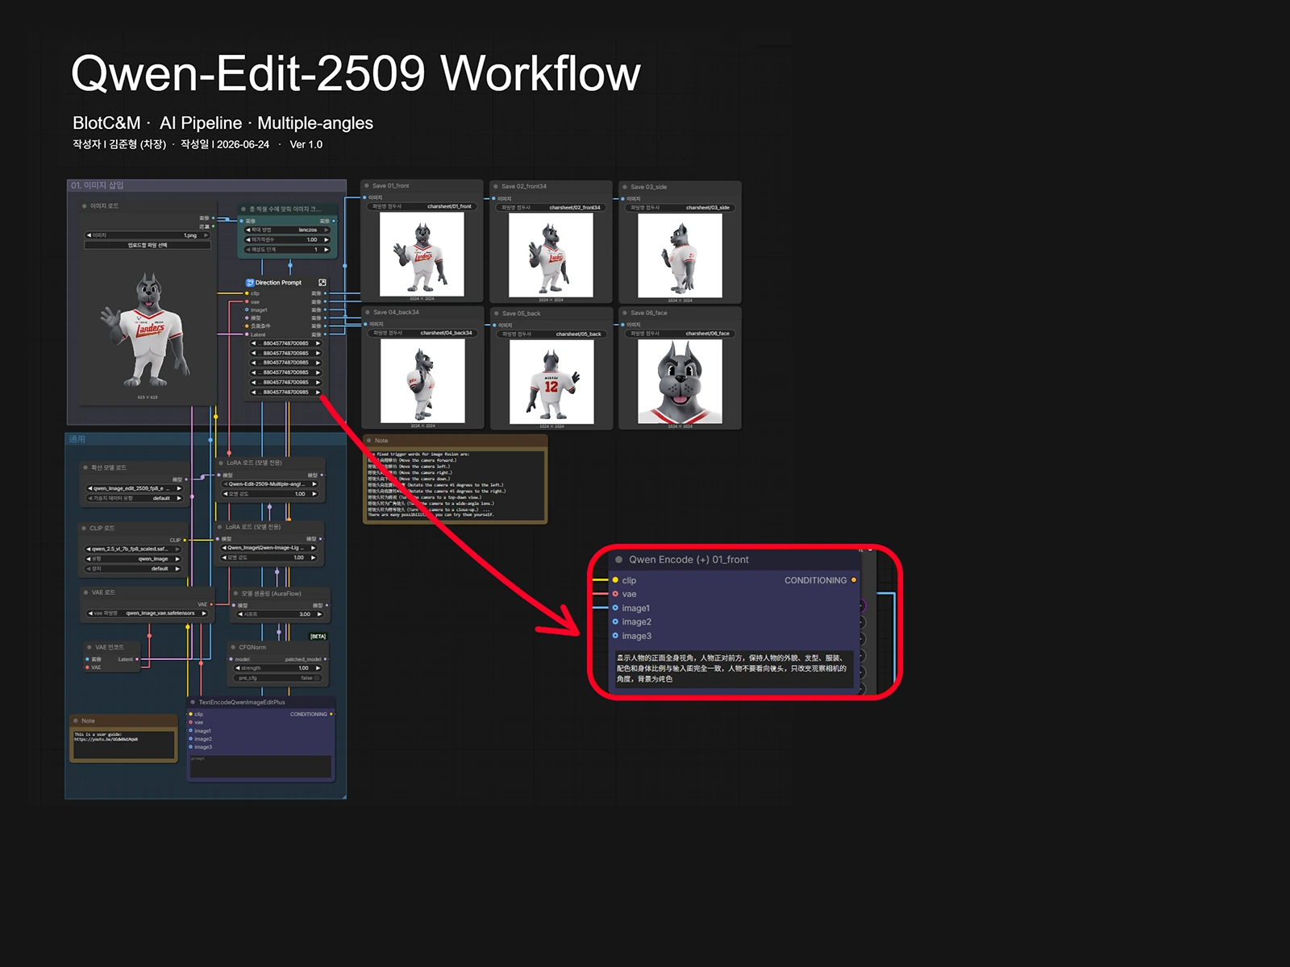Collapse the Save 06_face node dot

(x=625, y=313)
